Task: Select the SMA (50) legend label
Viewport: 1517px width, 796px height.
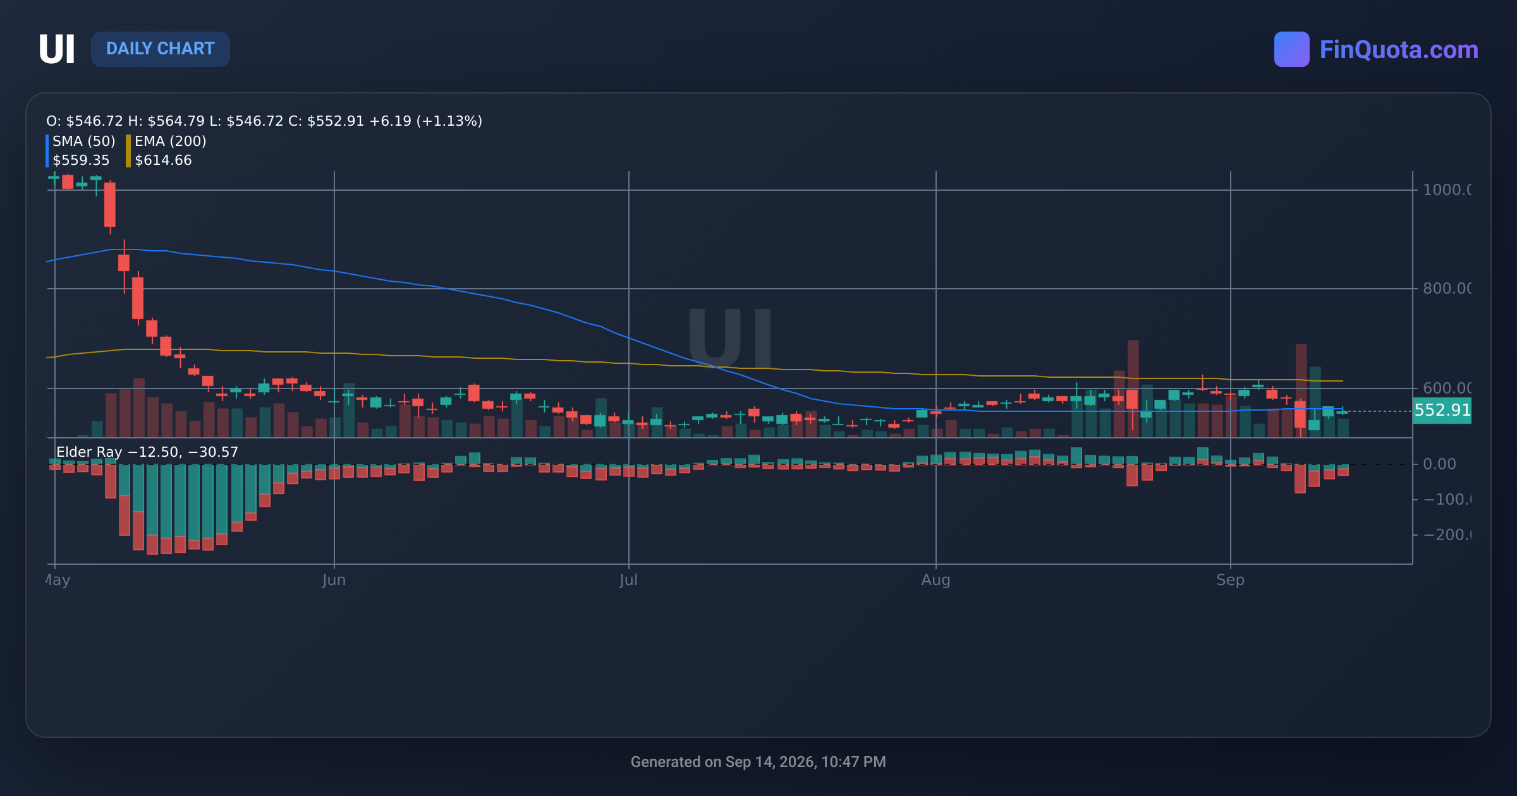Action: click(84, 141)
